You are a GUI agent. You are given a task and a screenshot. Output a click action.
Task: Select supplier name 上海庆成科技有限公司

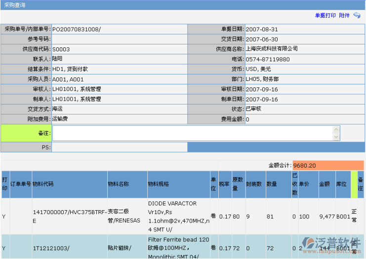(272, 49)
